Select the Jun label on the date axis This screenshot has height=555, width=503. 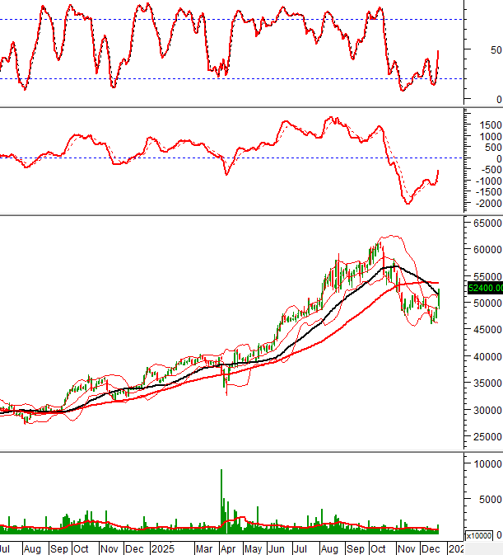(278, 548)
